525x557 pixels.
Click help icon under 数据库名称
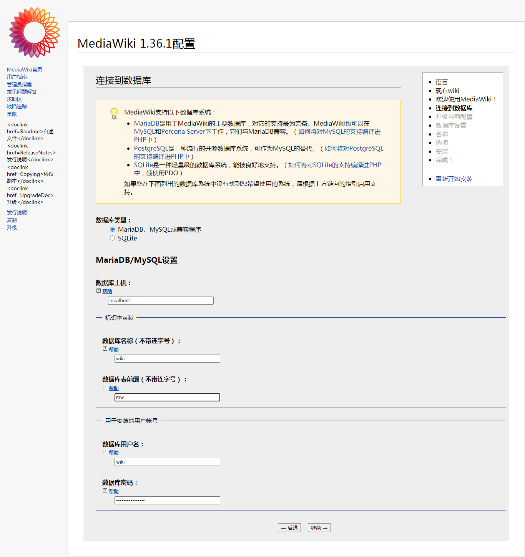tap(105, 349)
